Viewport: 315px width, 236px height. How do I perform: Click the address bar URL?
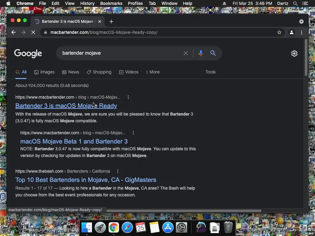[104, 32]
